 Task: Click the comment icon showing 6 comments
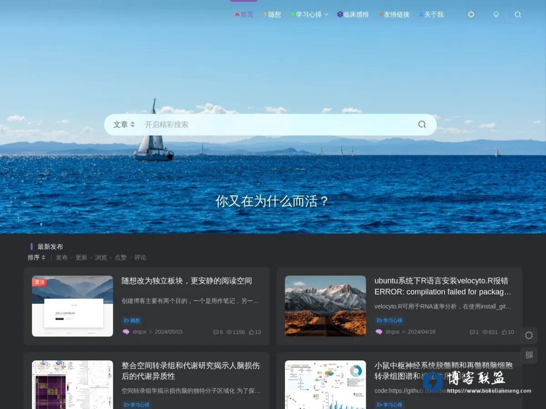216,332
